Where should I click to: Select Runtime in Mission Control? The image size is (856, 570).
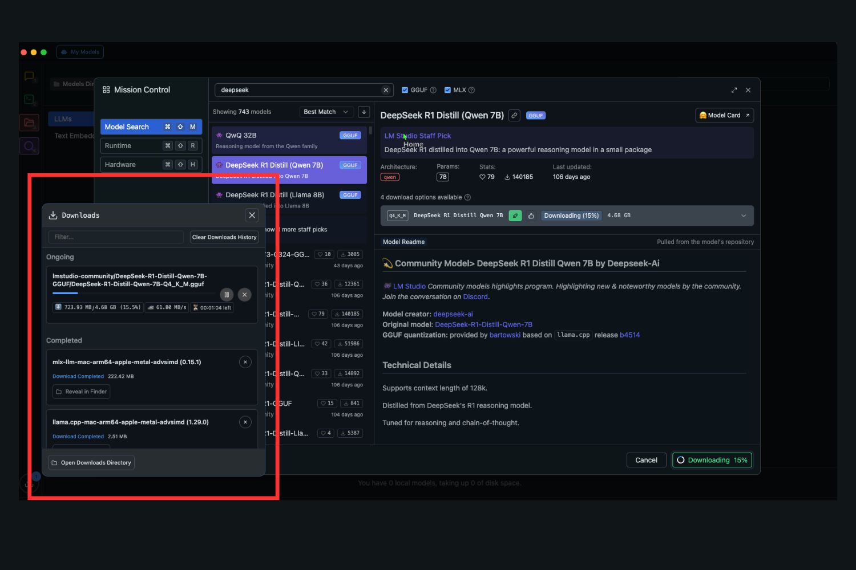(151, 145)
